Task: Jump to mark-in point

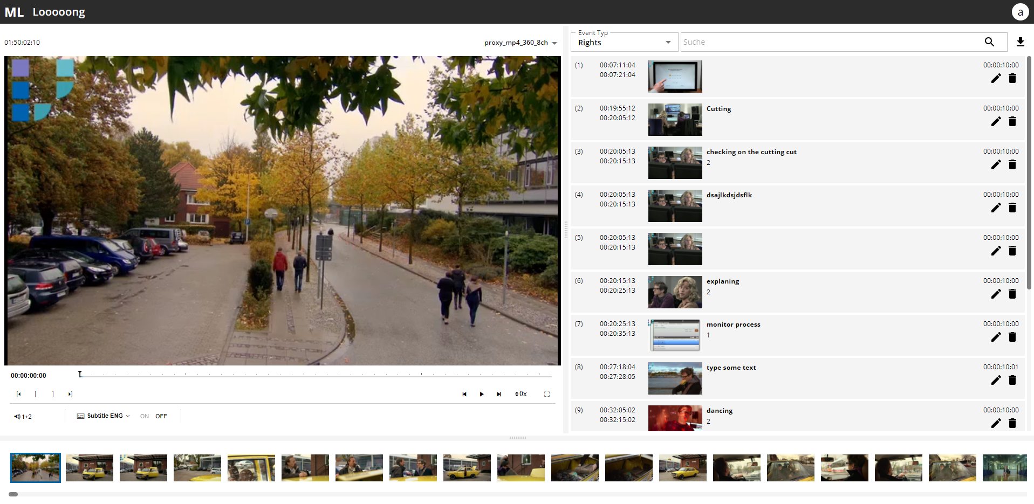Action: pos(19,394)
